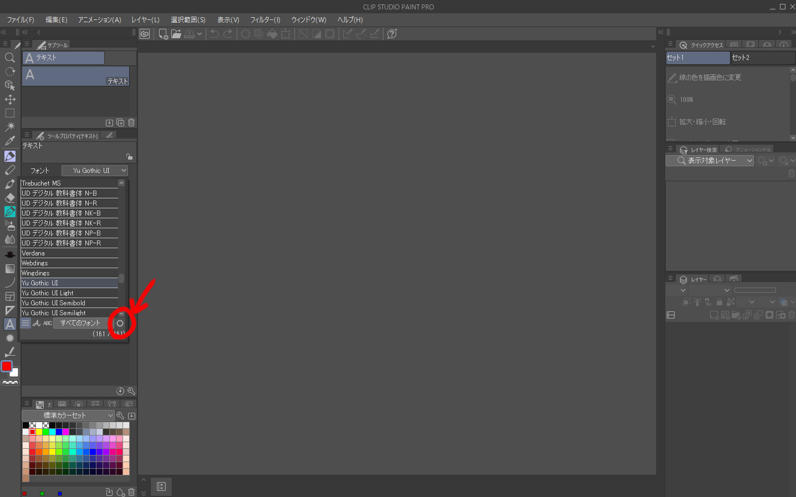796x497 pixels.
Task: Create a new canvas from command bar
Action: coord(163,34)
